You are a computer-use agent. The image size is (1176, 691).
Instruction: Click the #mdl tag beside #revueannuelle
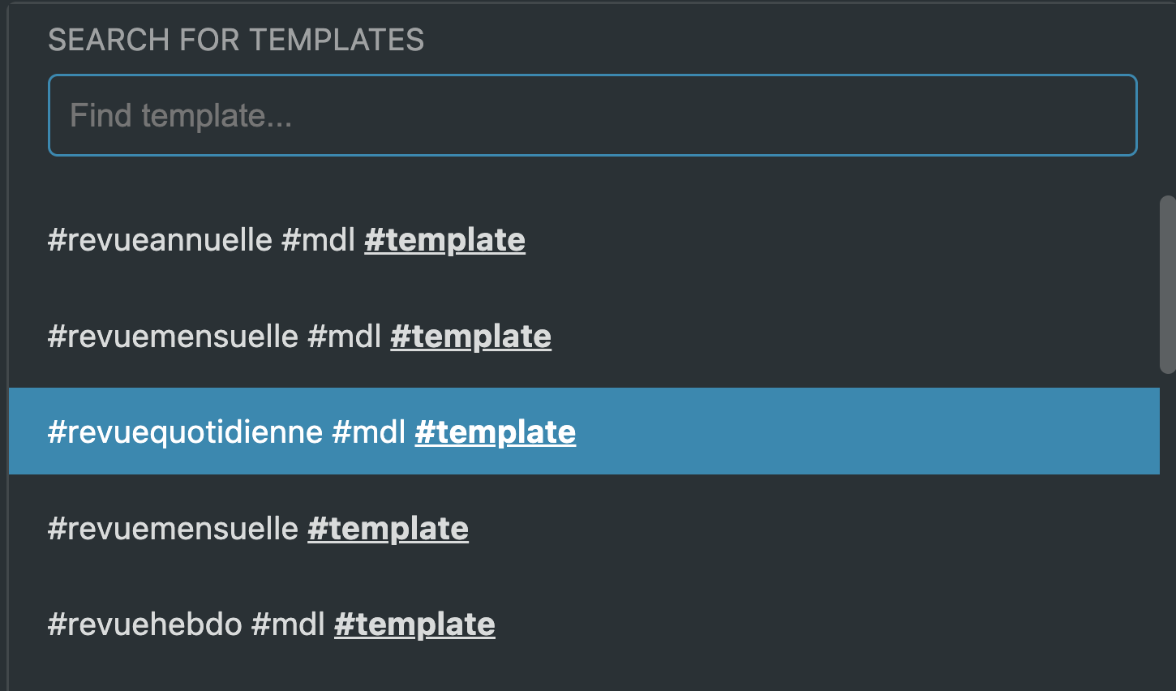[x=319, y=240]
